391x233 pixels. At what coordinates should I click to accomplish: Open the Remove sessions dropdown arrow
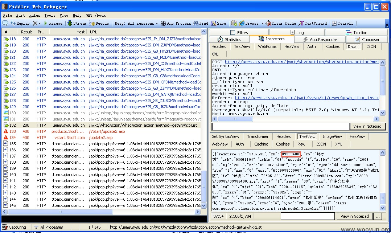(x=40, y=24)
